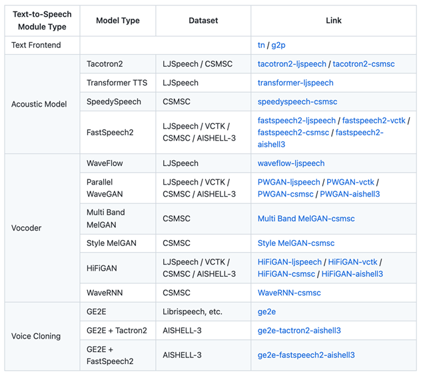Open the g2p link
This screenshot has width=423, height=376.
pos(278,45)
